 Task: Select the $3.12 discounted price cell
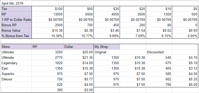point(185,69)
